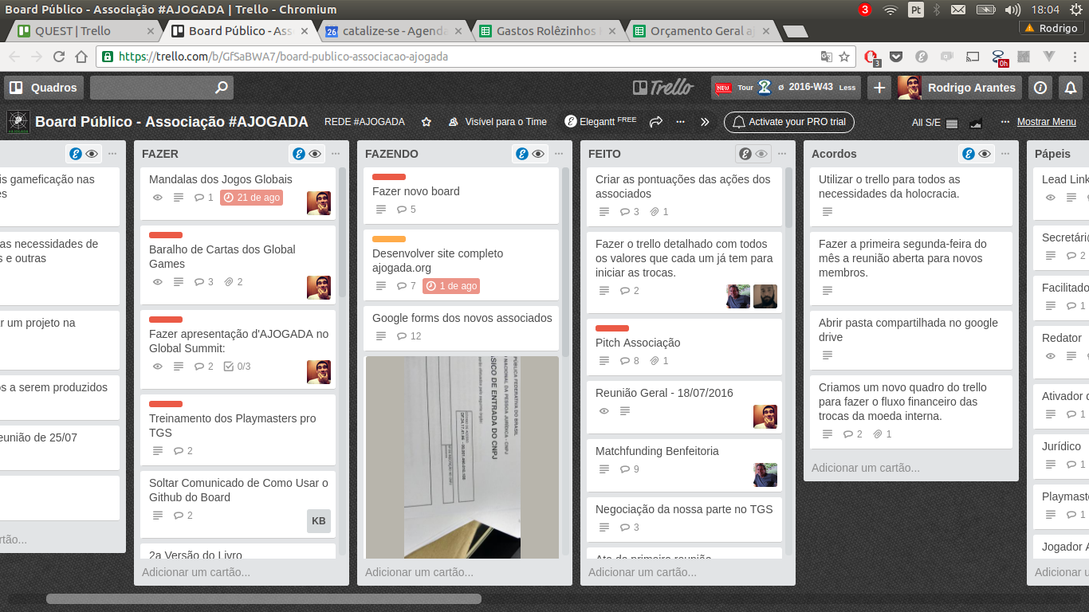The width and height of the screenshot is (1089, 612).
Task: Click the red label on Pitch Associação card
Action: (x=612, y=328)
